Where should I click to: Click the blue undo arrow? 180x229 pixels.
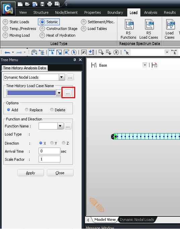[7, 52]
